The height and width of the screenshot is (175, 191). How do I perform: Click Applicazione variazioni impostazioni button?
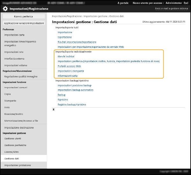(24, 23)
